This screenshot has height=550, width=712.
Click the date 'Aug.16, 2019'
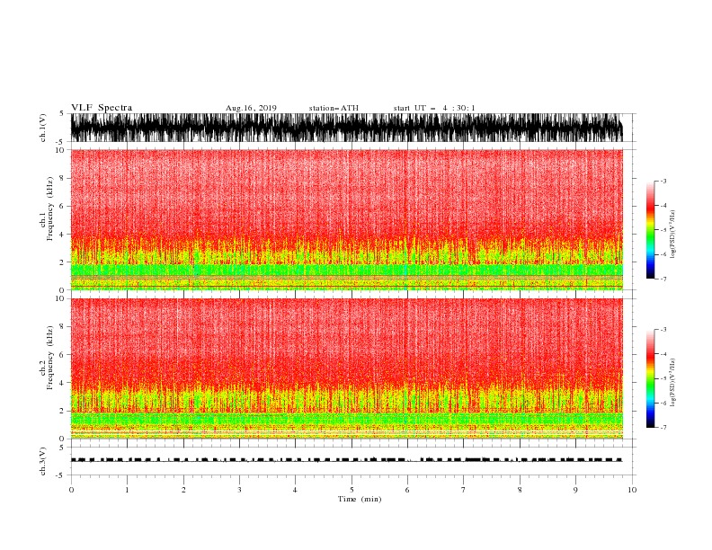tap(251, 108)
